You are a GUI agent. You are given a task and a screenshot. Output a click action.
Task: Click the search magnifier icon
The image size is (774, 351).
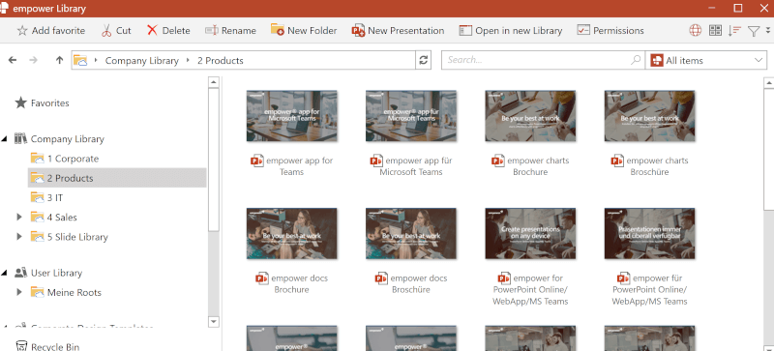pos(636,60)
